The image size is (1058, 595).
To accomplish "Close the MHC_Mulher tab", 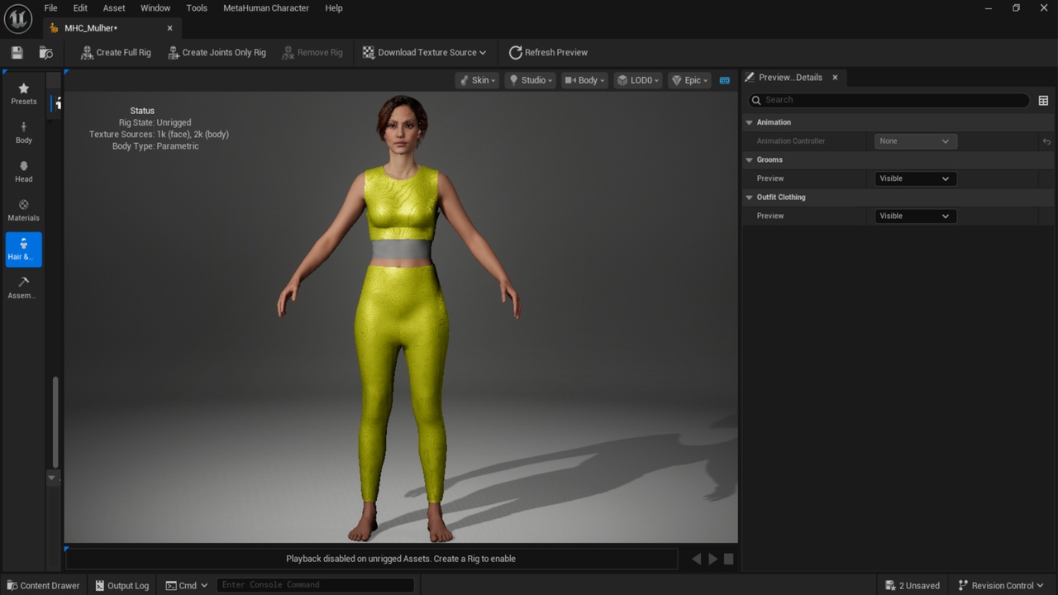I will tap(170, 28).
